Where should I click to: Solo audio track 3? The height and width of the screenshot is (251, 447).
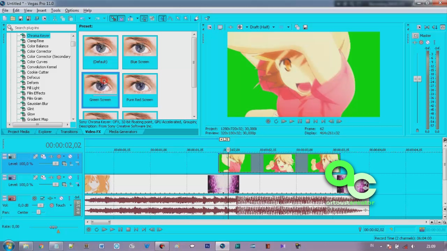(x=69, y=198)
